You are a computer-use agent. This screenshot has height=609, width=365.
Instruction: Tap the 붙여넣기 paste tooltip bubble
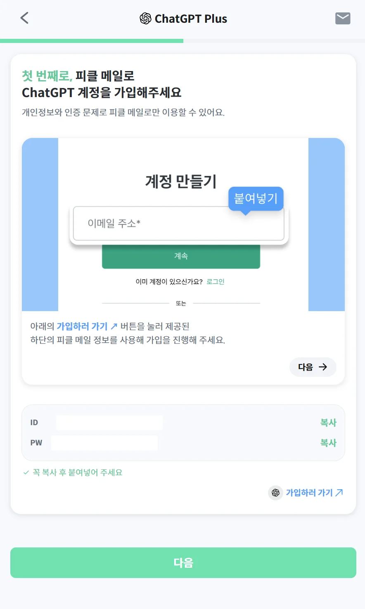[256, 199]
